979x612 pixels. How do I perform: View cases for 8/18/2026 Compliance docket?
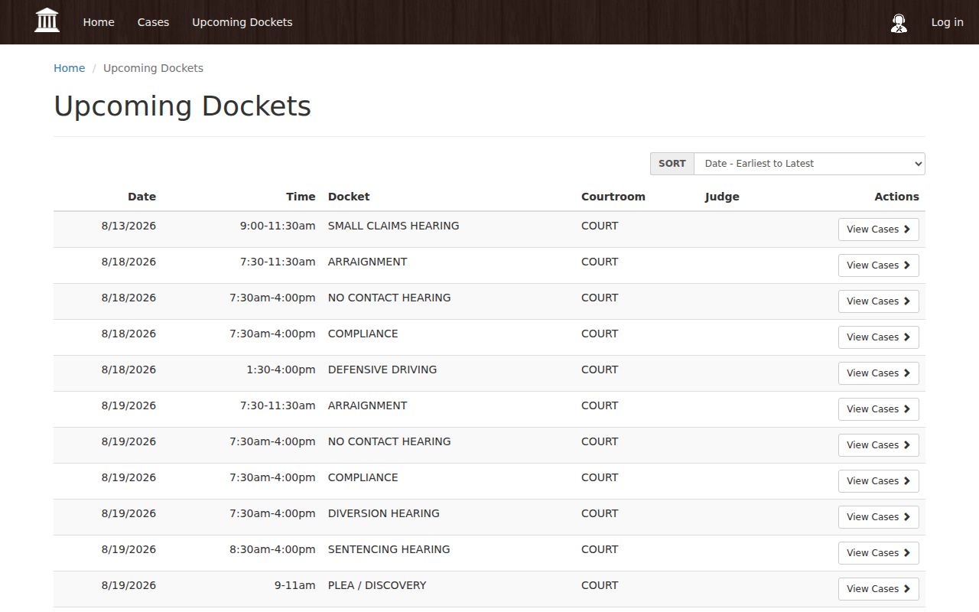(878, 337)
